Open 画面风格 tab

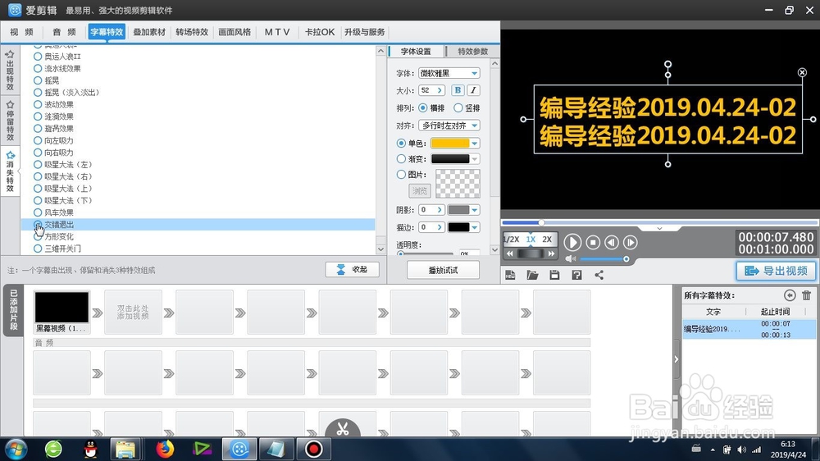click(235, 32)
